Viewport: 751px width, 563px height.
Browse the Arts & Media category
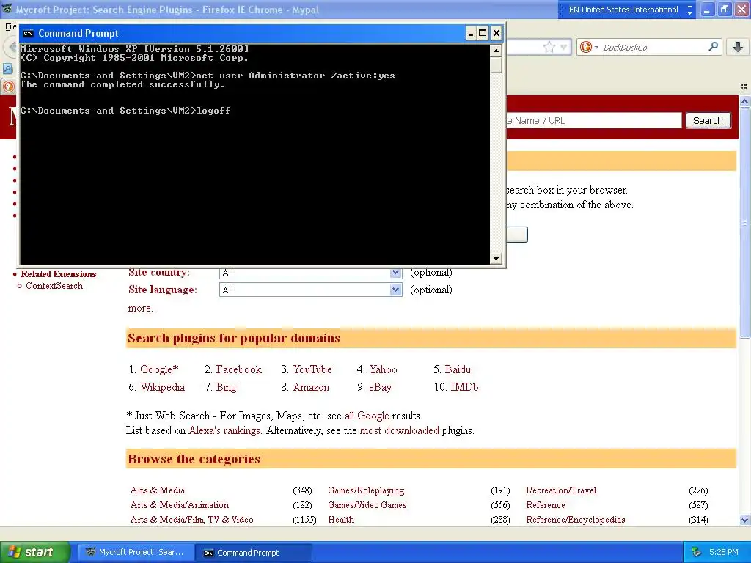pos(158,490)
